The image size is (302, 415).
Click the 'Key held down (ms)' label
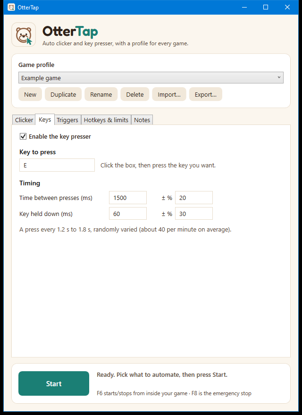click(46, 214)
